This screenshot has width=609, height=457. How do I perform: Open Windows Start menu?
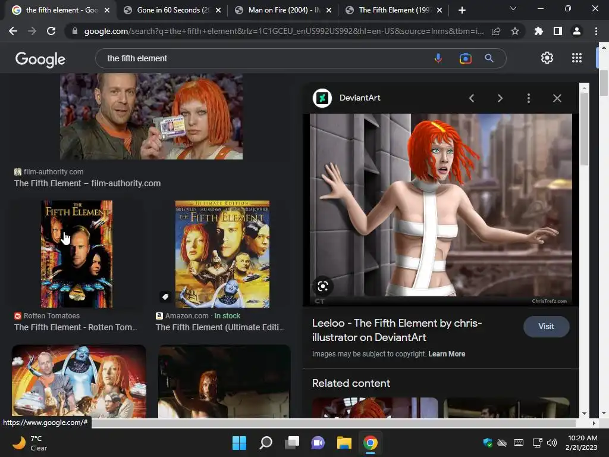(x=239, y=443)
